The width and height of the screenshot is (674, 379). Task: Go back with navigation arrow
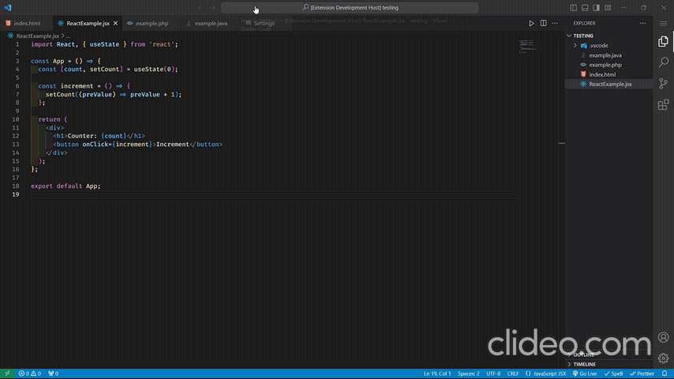coord(200,8)
